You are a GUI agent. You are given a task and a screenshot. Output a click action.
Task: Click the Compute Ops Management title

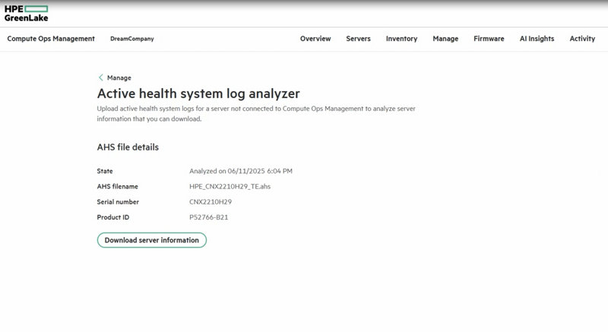coord(51,39)
